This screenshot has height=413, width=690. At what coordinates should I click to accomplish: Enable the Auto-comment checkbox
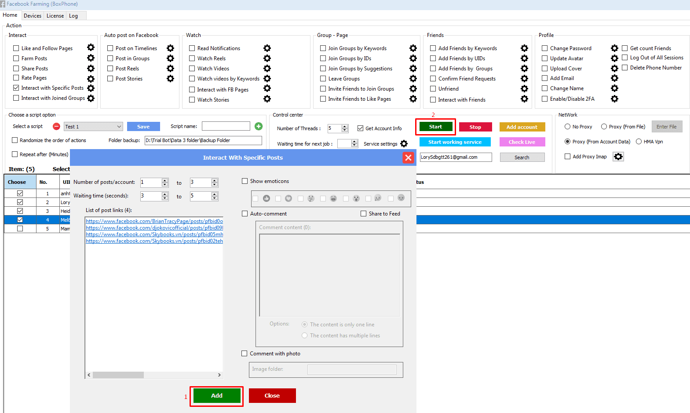[x=245, y=214]
